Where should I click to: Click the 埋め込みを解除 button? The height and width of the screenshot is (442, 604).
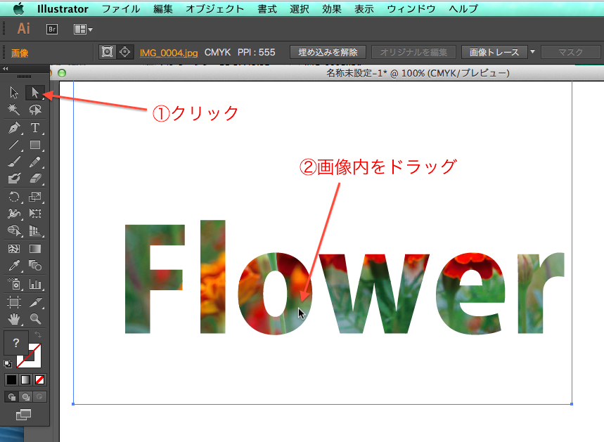point(330,51)
